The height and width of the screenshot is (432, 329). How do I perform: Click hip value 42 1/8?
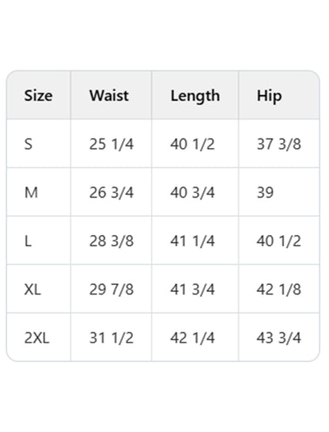tap(279, 290)
